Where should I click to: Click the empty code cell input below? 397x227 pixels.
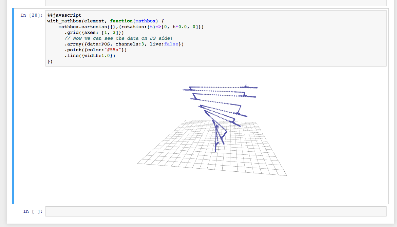click(216, 211)
